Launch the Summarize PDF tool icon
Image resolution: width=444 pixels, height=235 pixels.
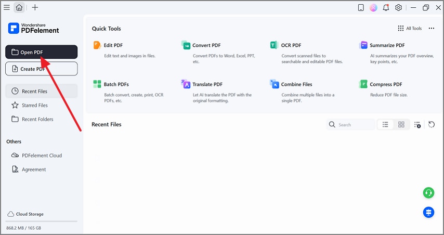tap(363, 45)
